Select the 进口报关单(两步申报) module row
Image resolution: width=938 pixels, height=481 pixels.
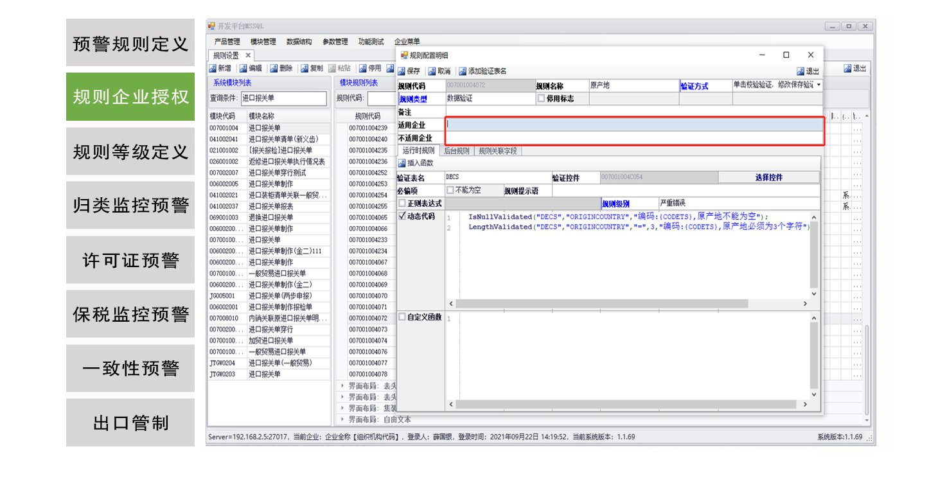(x=269, y=295)
